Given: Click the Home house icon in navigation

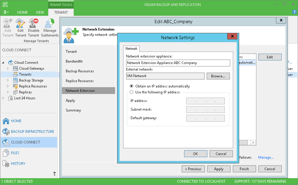Looking at the screenshot, I should 6,121.
